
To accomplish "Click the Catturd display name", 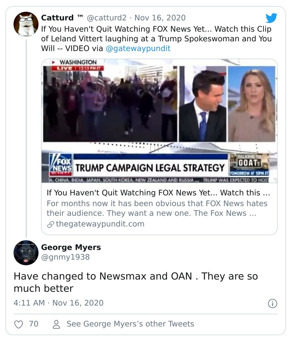I will 58,18.
